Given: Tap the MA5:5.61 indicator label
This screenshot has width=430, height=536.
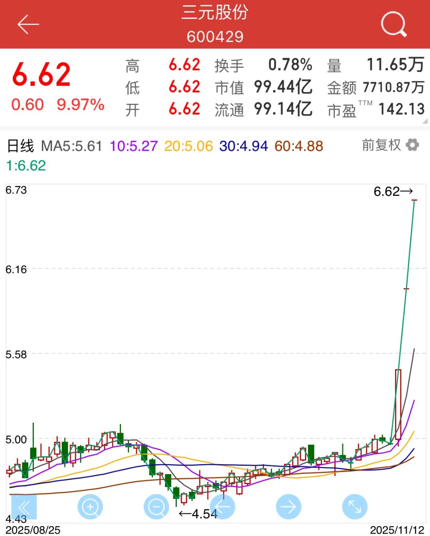Looking at the screenshot, I should 72,146.
